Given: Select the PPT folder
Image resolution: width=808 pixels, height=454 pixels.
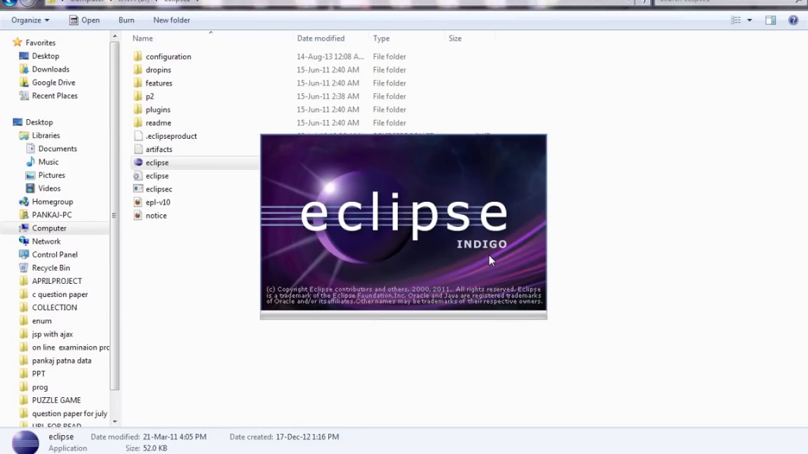Looking at the screenshot, I should point(39,374).
